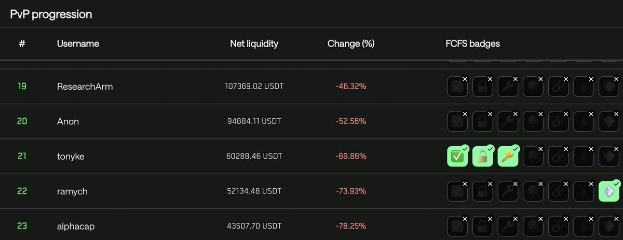Click ResearchArm's locked chain link badge
Image resolution: width=623 pixels, height=240 pixels.
pyautogui.click(x=559, y=86)
